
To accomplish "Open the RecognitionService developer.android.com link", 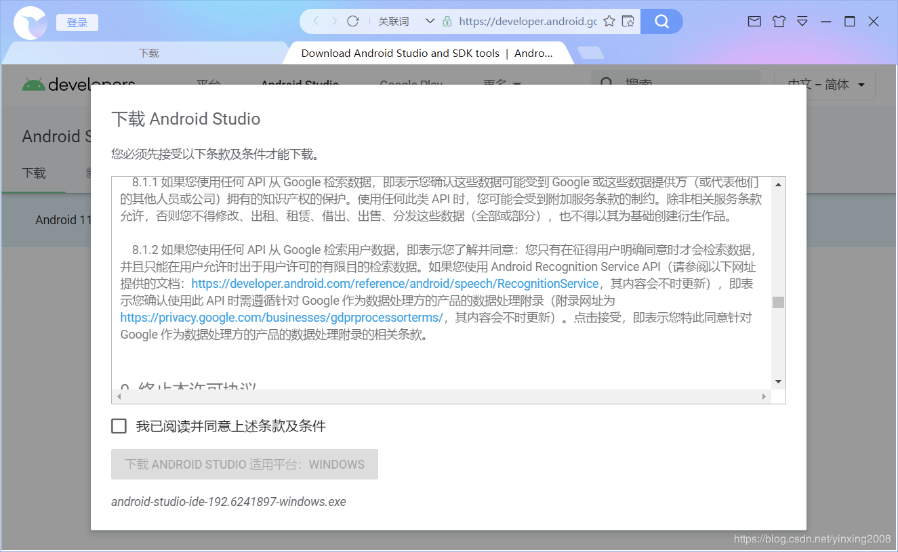I will 395,284.
